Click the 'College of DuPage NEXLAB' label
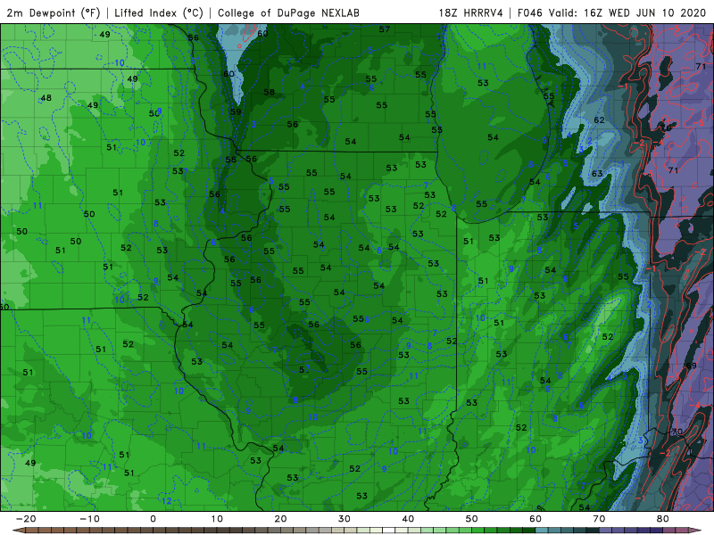 pyautogui.click(x=288, y=12)
